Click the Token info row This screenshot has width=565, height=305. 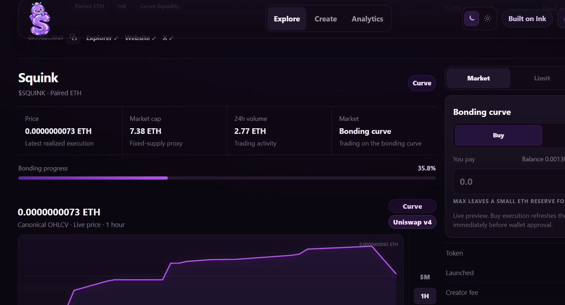(x=505, y=253)
